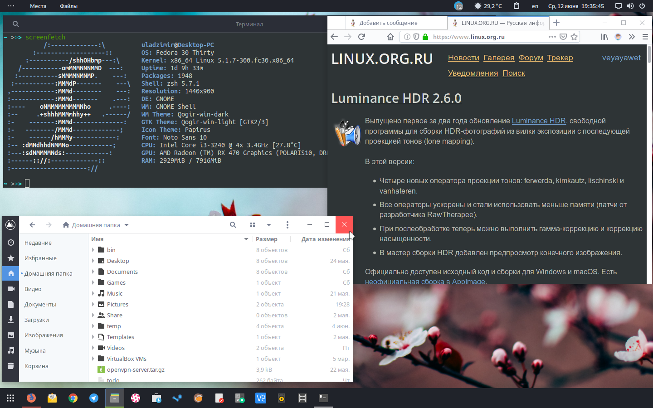Image resolution: width=653 pixels, height=408 pixels.
Task: Expand the Documents folder
Action: (x=93, y=272)
